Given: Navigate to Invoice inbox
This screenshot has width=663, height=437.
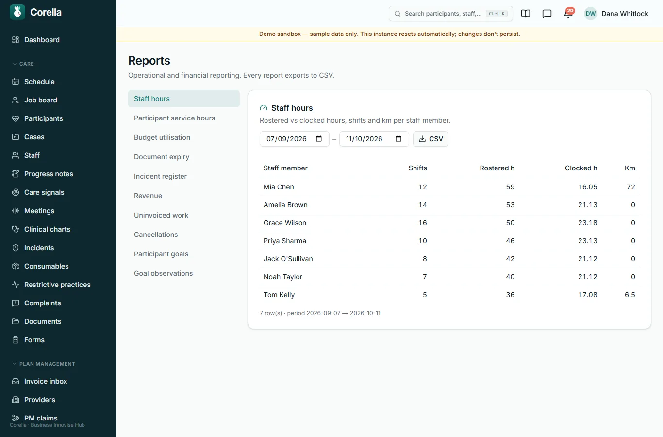Looking at the screenshot, I should point(58,381).
